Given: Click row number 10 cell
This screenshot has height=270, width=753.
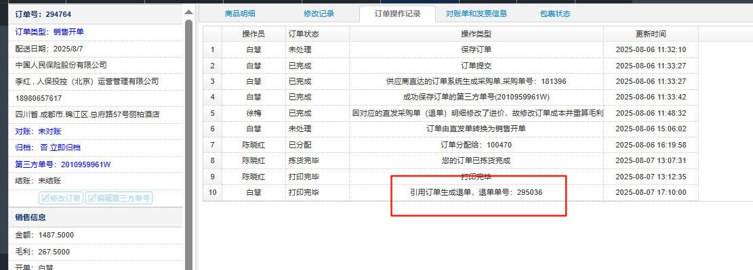Looking at the screenshot, I should tap(212, 192).
